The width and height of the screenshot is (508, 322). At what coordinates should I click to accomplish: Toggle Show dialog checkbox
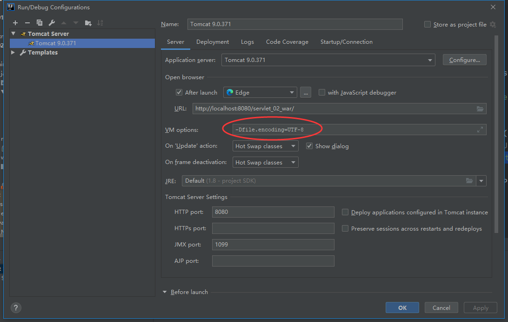pyautogui.click(x=309, y=146)
